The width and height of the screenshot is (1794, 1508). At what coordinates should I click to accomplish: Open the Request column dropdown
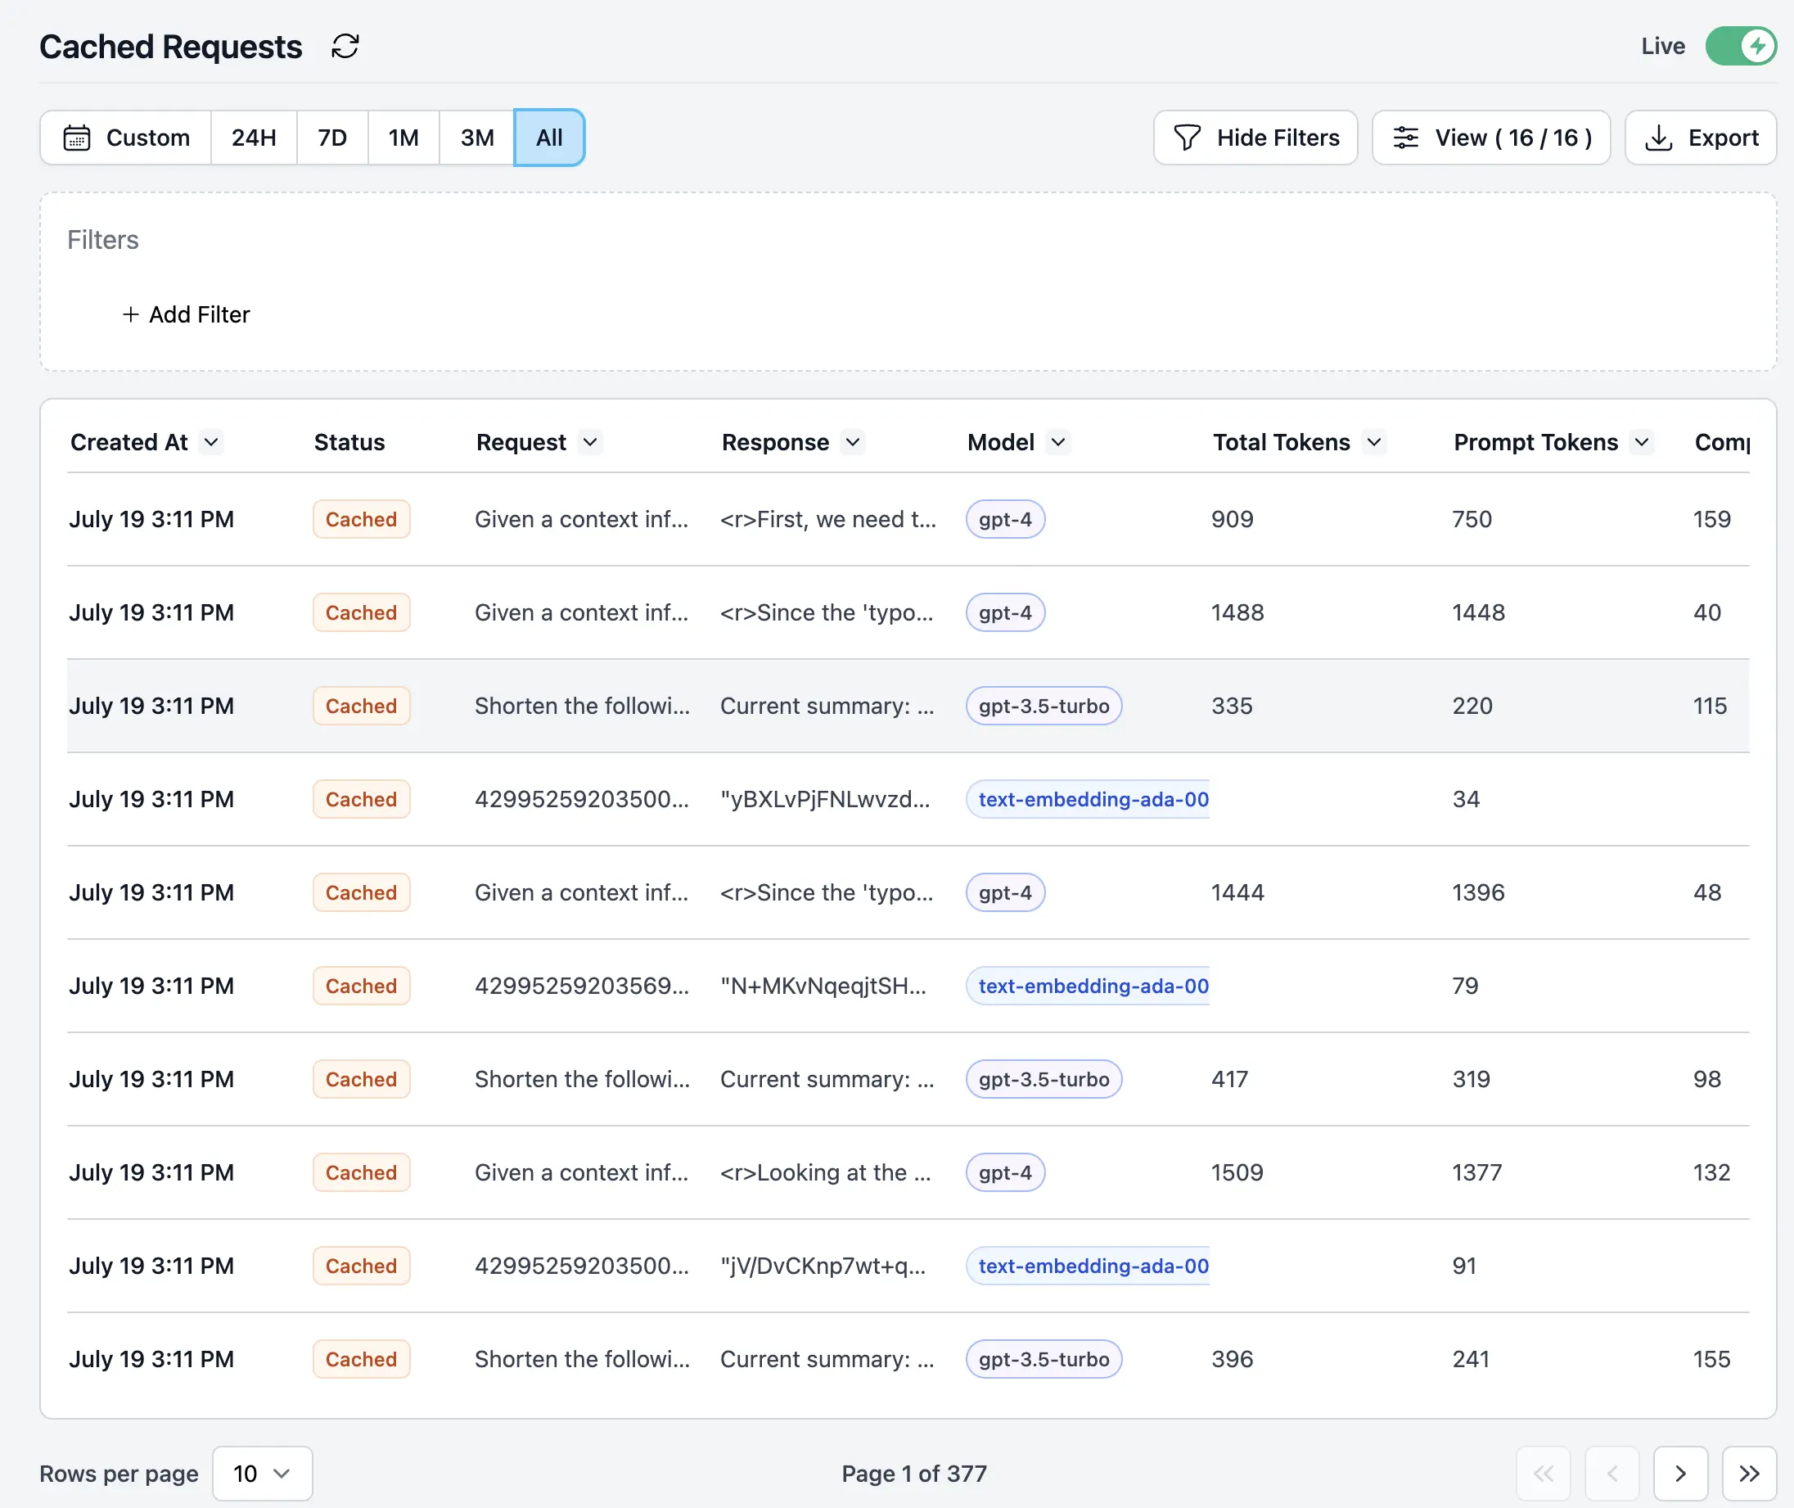pos(590,442)
